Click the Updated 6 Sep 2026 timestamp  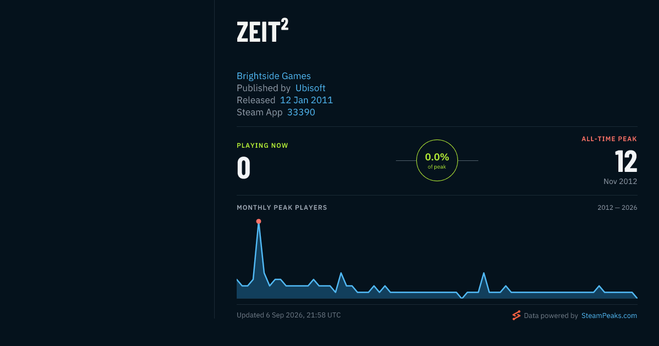click(289, 315)
